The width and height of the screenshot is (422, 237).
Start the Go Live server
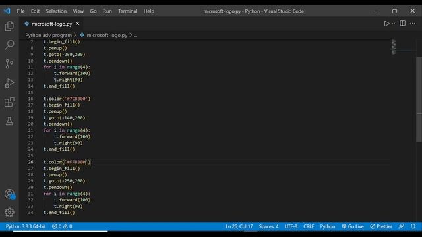coord(353,226)
